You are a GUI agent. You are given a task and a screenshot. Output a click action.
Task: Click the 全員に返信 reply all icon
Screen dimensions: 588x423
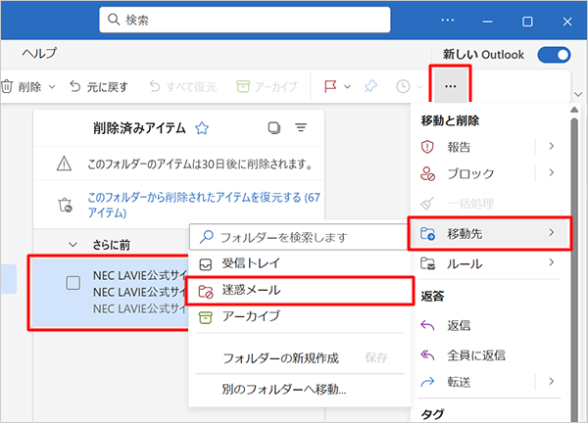coord(427,354)
